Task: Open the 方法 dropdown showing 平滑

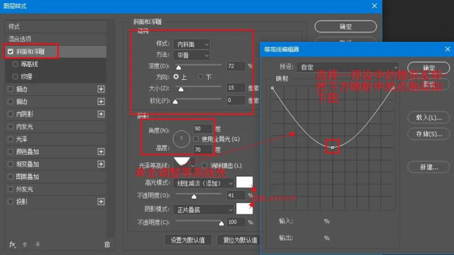Action: pos(192,55)
